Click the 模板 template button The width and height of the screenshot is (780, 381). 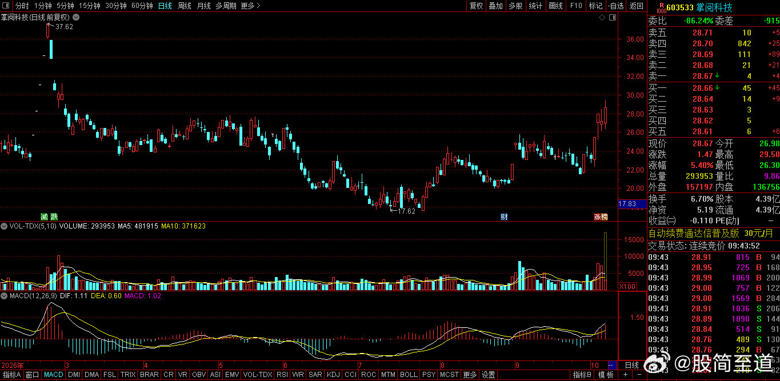click(606, 375)
